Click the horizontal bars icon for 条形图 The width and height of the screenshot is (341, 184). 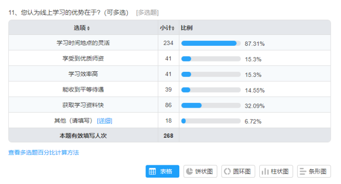pyautogui.click(x=303, y=171)
